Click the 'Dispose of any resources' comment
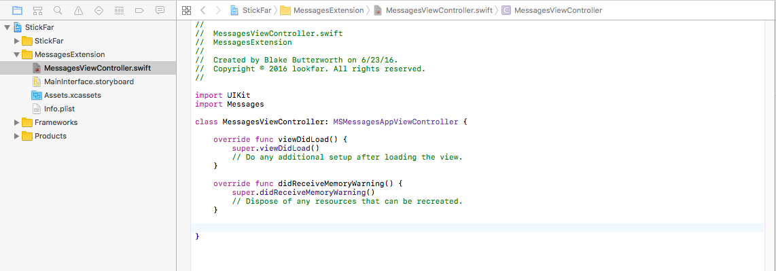 (x=347, y=201)
